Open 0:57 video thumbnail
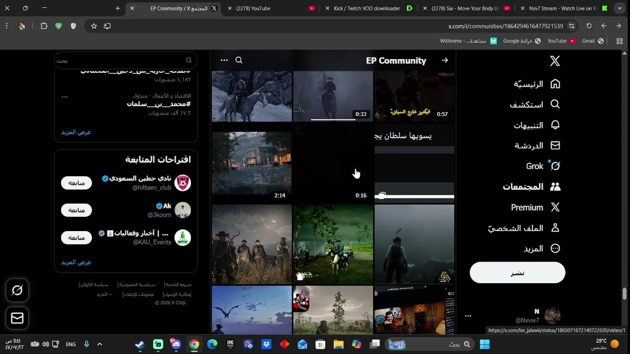Viewport: 630px width, 354px height. click(414, 96)
